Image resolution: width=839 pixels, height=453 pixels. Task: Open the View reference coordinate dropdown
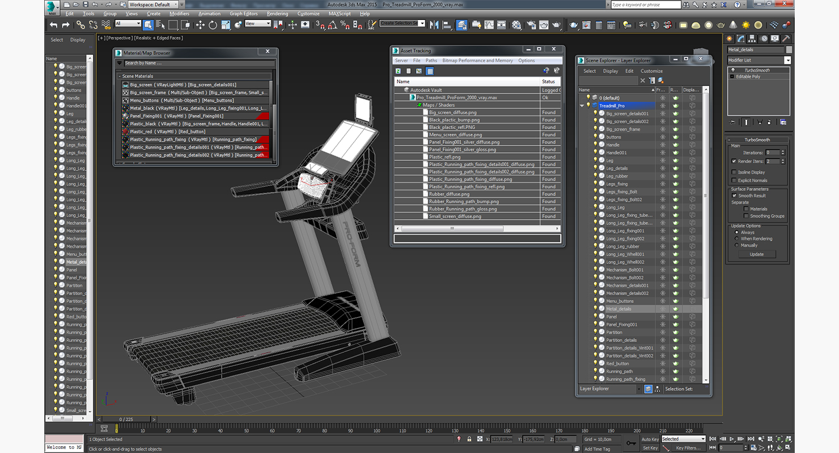pos(257,23)
